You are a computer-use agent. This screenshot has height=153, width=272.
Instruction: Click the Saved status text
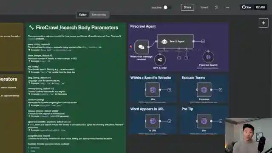(204, 8)
